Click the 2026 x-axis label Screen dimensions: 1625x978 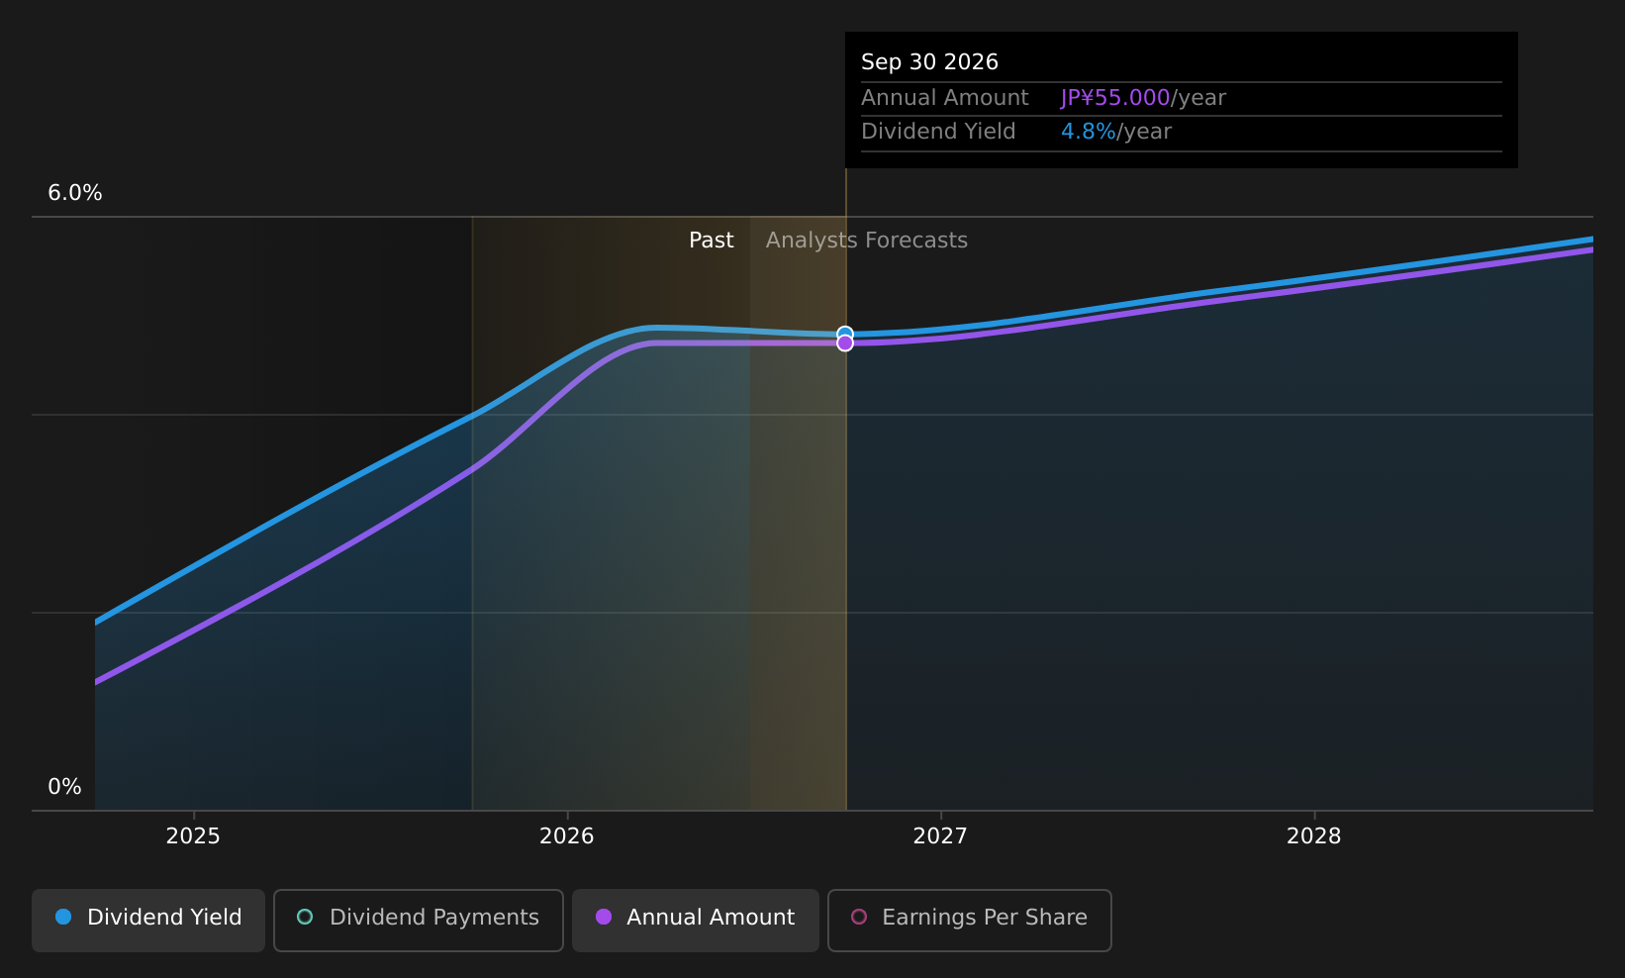pyautogui.click(x=567, y=836)
